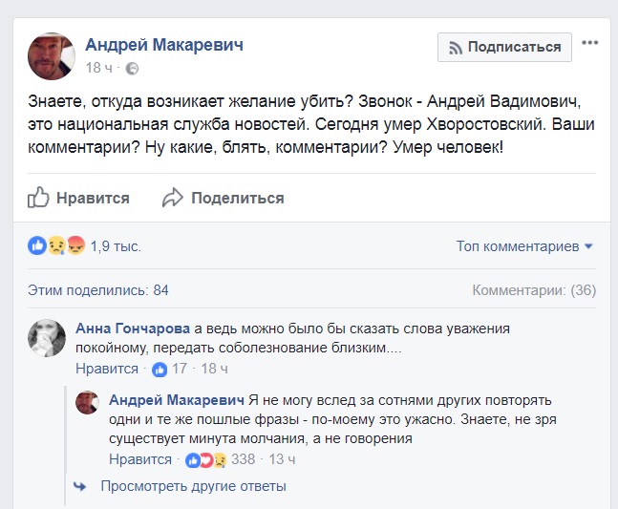Open the Комментарии: (36) comments list

tap(534, 289)
